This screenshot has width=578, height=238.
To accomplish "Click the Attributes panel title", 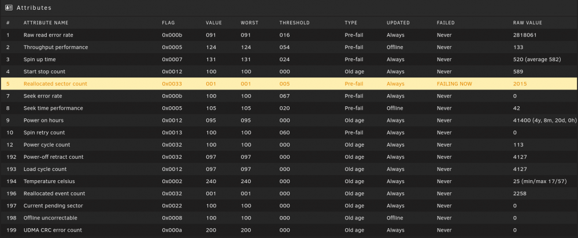I will point(34,8).
